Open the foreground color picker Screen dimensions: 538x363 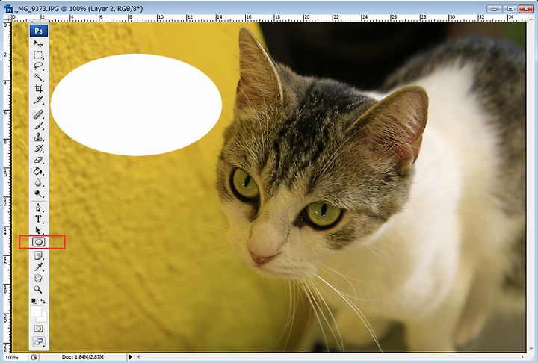click(36, 311)
